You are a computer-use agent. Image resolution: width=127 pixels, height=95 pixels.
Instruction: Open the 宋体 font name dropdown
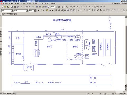click(27, 11)
